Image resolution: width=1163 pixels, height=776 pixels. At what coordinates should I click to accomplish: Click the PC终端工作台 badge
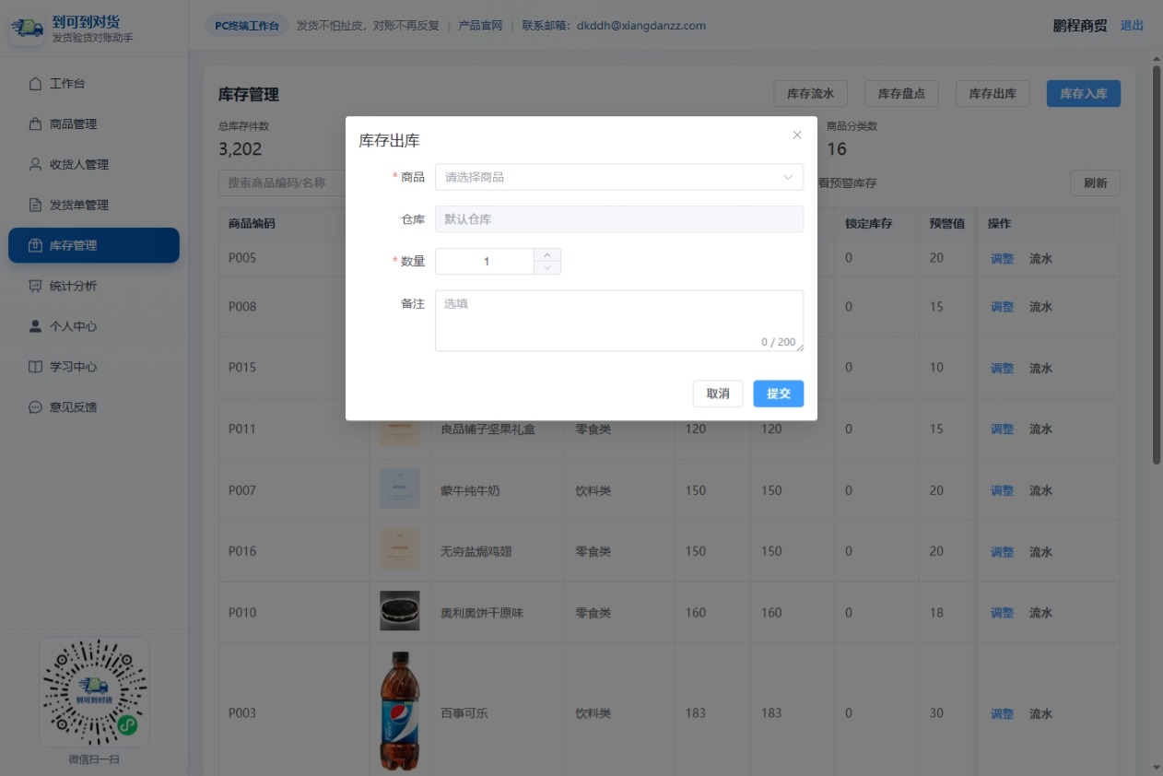point(247,26)
